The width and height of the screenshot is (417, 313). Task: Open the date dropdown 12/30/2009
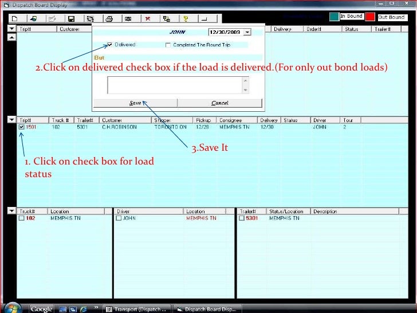click(247, 32)
